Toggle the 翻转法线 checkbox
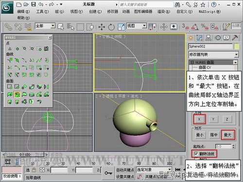Viewport: 243px width, 182px height. 196,153
